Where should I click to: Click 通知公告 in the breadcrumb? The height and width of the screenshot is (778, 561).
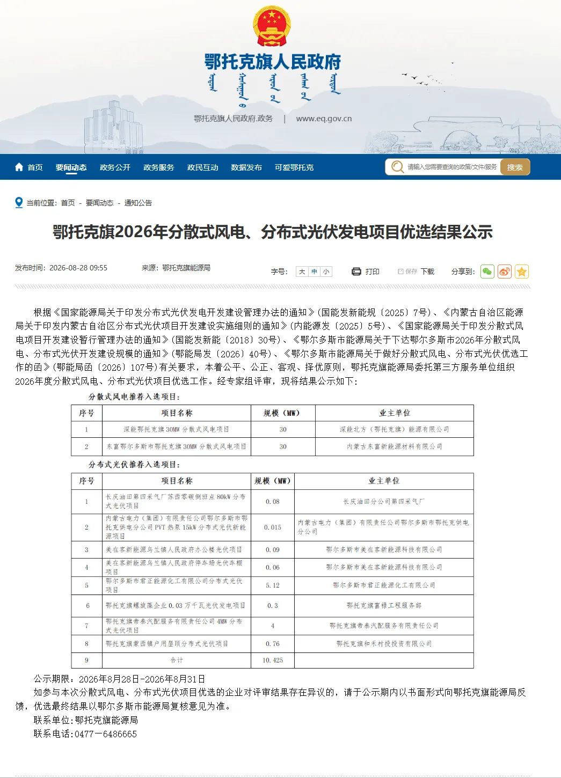(x=138, y=203)
